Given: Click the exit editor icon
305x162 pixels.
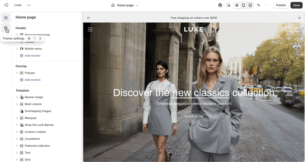Looking at the screenshot, I should pyautogui.click(x=6, y=5).
